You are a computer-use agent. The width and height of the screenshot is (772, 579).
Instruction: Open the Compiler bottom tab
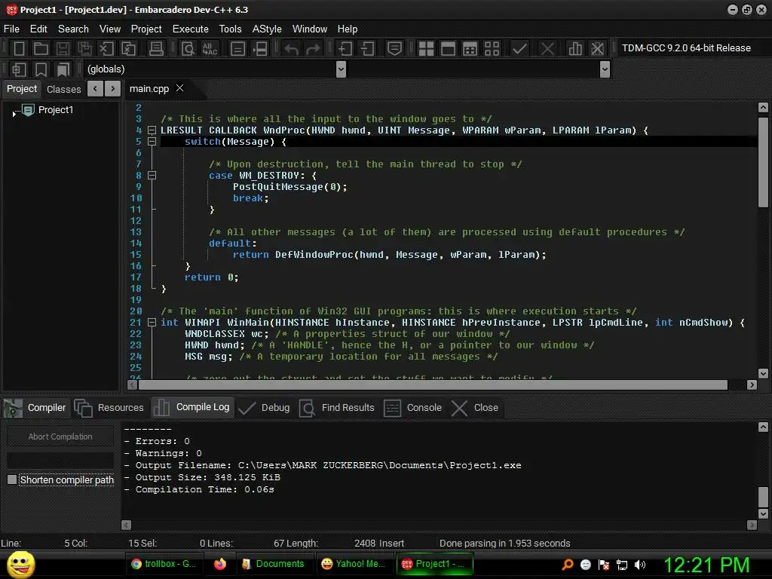pos(35,408)
